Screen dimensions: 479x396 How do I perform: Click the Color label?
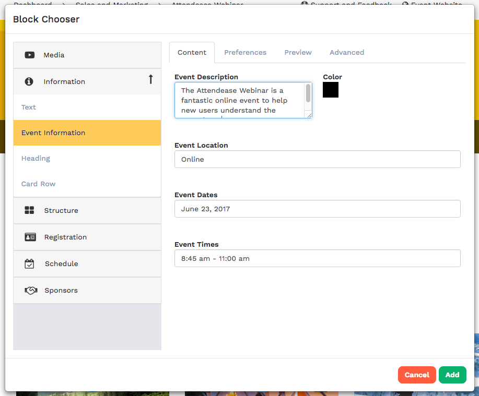(x=332, y=77)
